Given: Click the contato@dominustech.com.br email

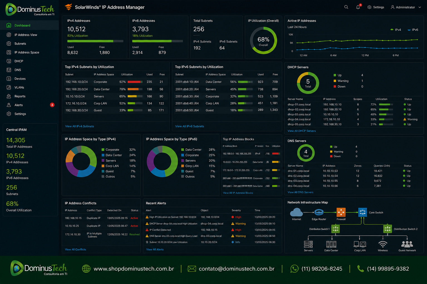Looking at the screenshot, I should pyautogui.click(x=236, y=269).
